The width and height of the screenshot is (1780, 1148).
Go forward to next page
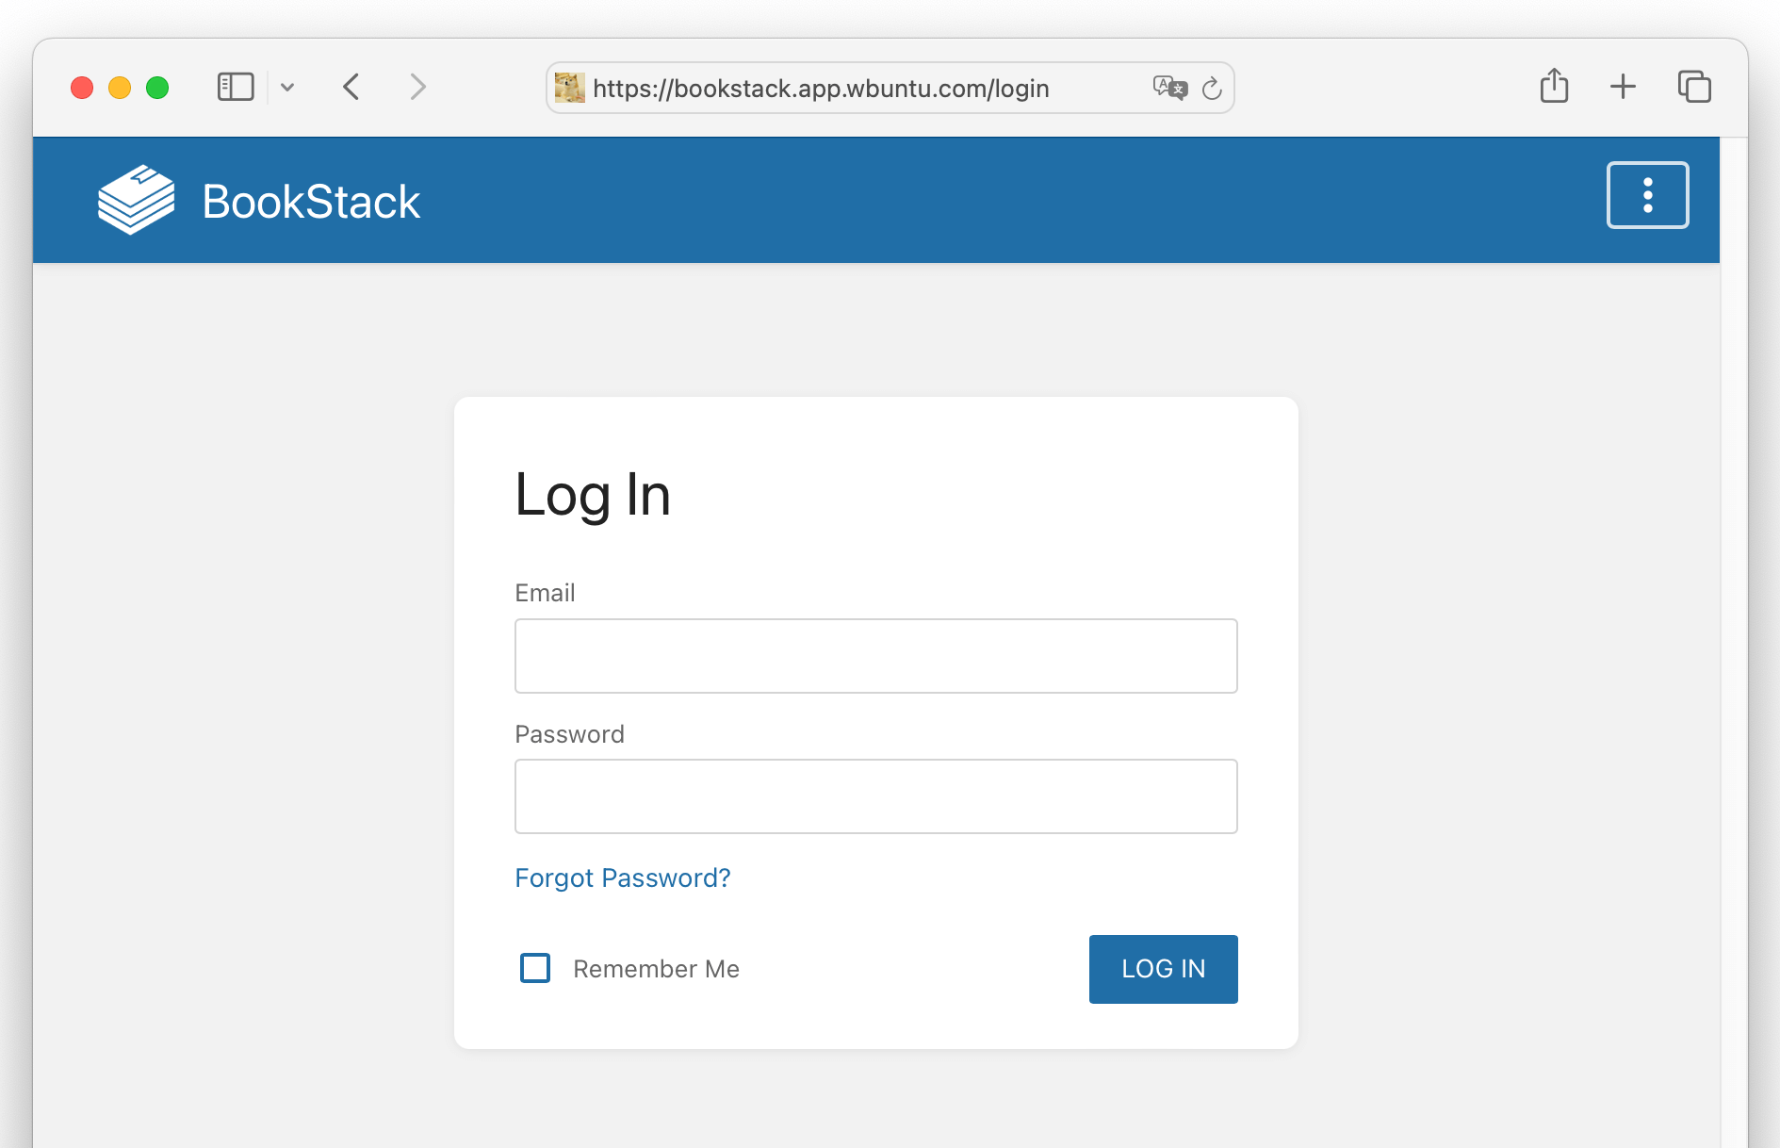417,88
